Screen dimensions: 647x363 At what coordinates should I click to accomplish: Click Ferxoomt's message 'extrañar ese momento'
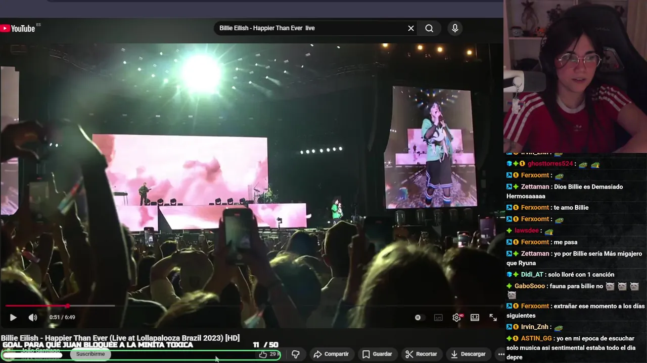(576, 311)
